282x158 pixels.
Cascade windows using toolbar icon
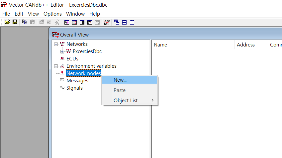pyautogui.click(x=117, y=22)
